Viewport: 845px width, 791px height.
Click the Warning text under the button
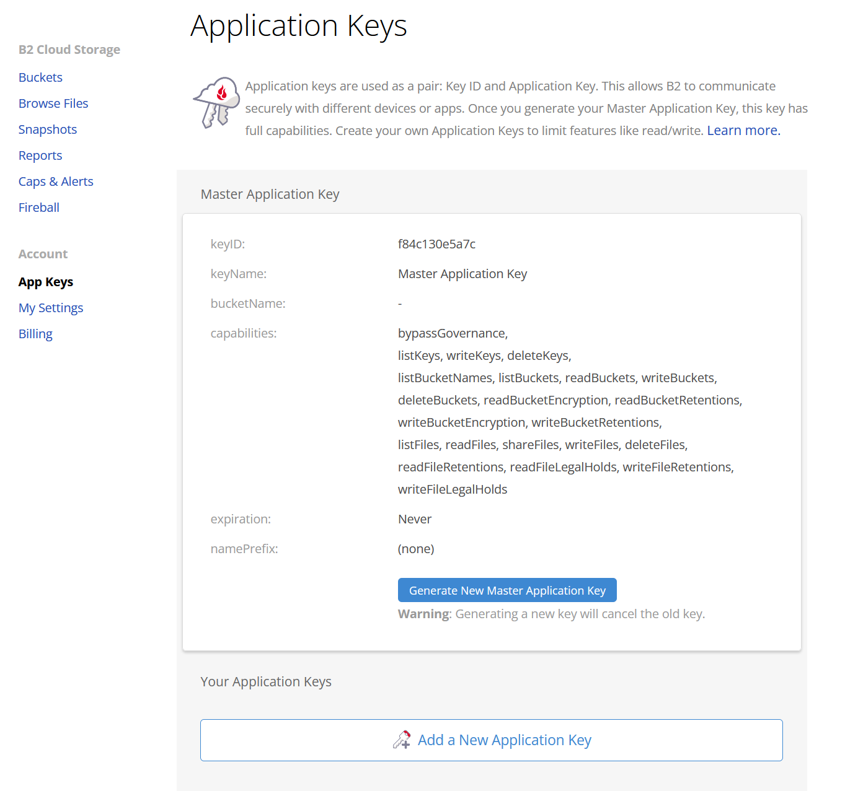(552, 614)
